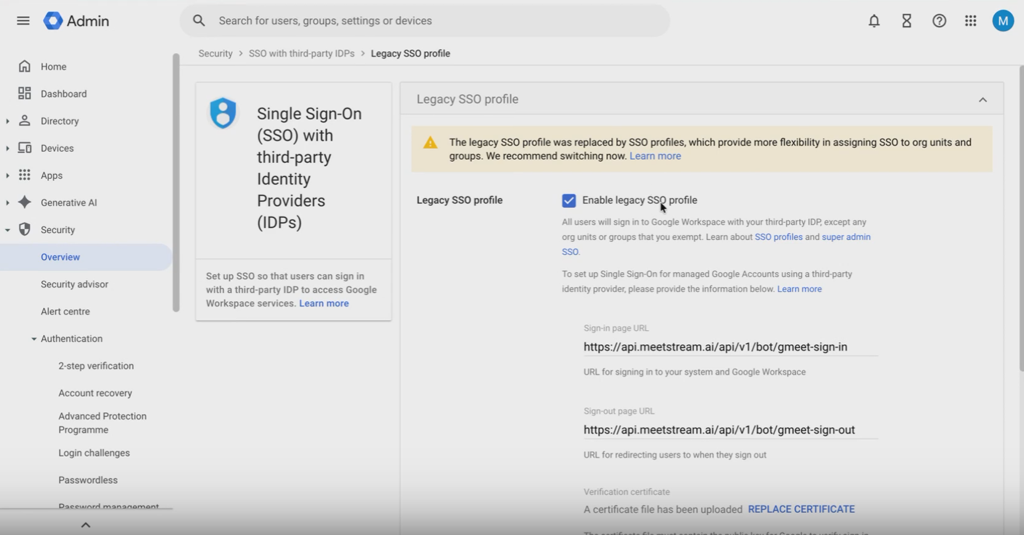This screenshot has height=535, width=1024.
Task: Click Learn more after 'information below'
Action: pos(799,289)
